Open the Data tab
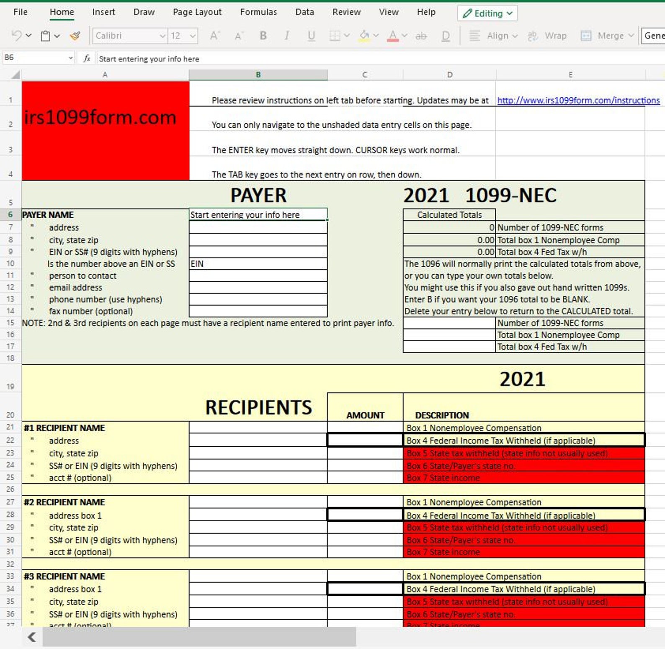The height and width of the screenshot is (649, 665). (x=304, y=12)
